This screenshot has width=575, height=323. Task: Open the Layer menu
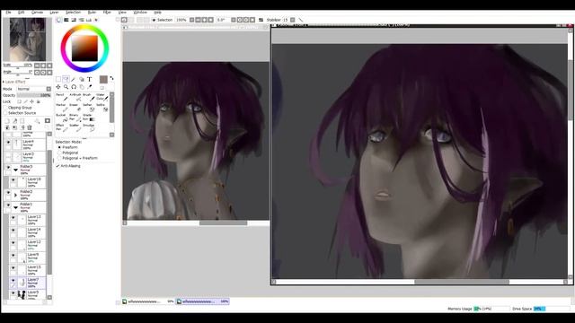point(54,12)
